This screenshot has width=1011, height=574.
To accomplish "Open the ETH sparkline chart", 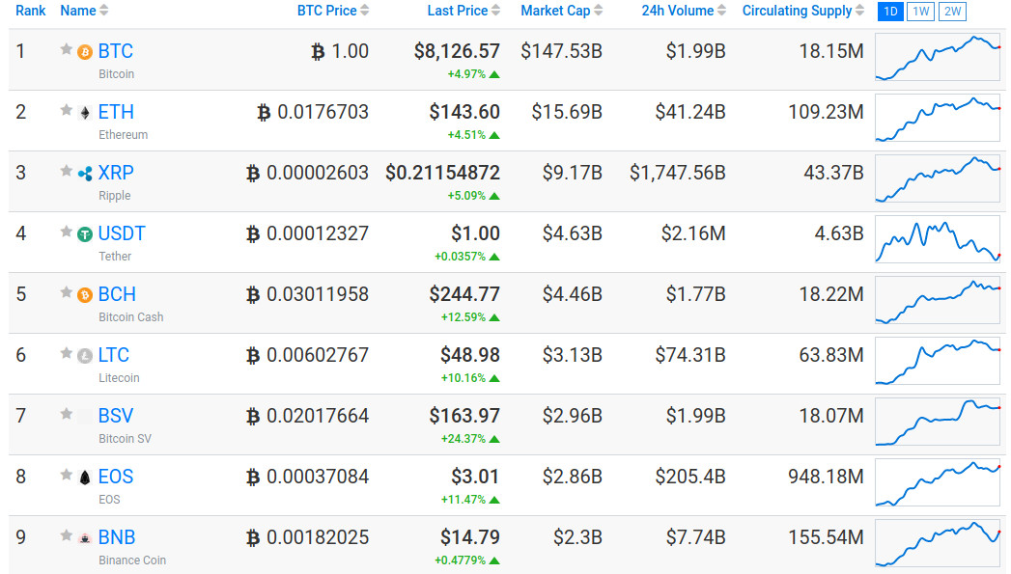I will 938,119.
